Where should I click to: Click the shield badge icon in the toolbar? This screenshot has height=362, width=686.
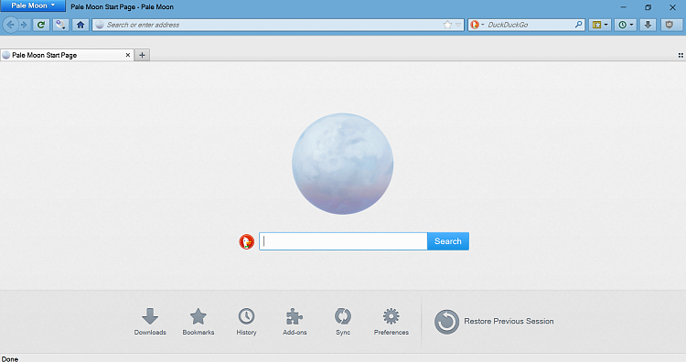(x=669, y=25)
